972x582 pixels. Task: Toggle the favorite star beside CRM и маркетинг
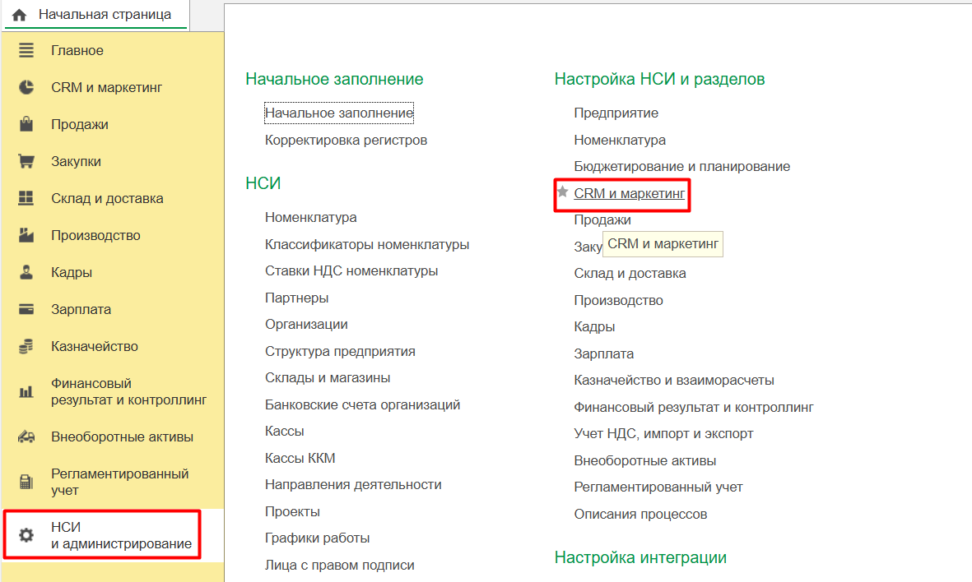click(563, 192)
